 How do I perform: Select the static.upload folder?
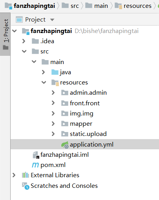[84, 134]
